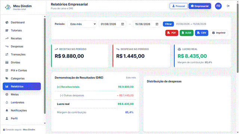Click the sidebar scrollbar up arrow
The width and height of the screenshot is (239, 134).
pos(45,16)
